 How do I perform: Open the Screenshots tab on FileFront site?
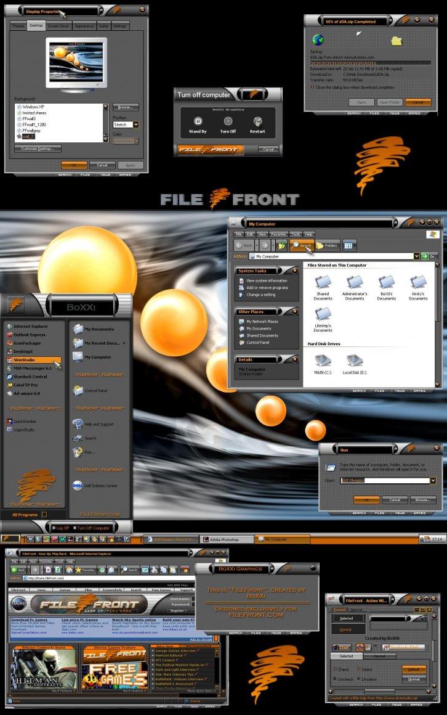tap(112, 590)
